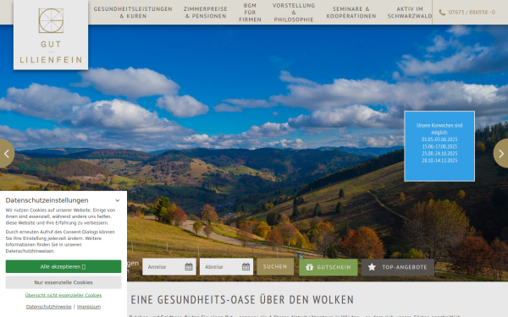Open calendar icon in Anreise field

pos(189,267)
